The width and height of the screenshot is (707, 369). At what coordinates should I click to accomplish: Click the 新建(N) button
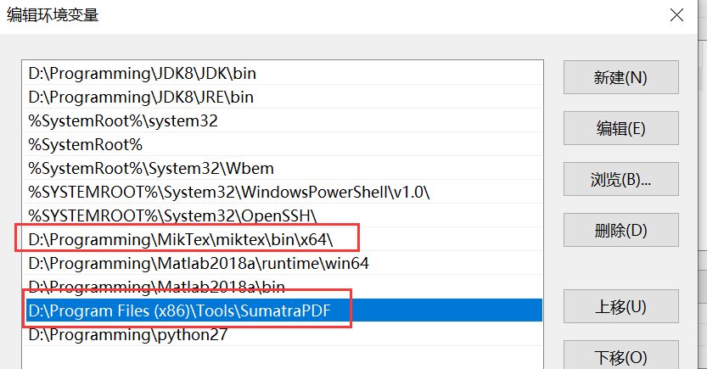pyautogui.click(x=621, y=77)
